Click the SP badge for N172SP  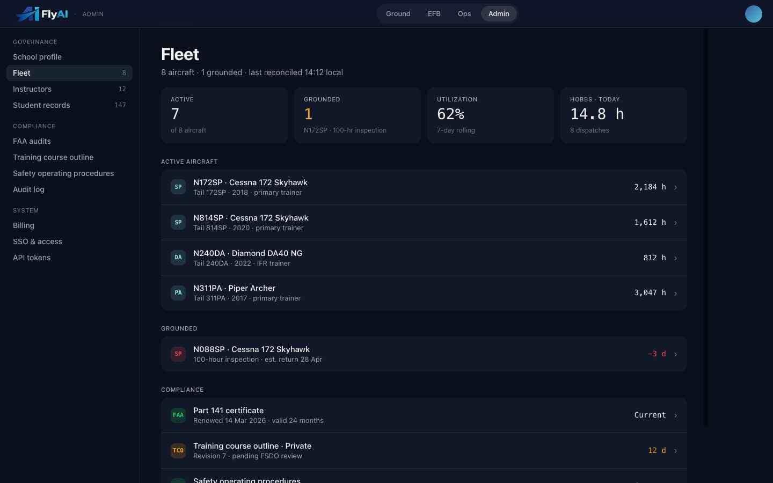pos(178,187)
